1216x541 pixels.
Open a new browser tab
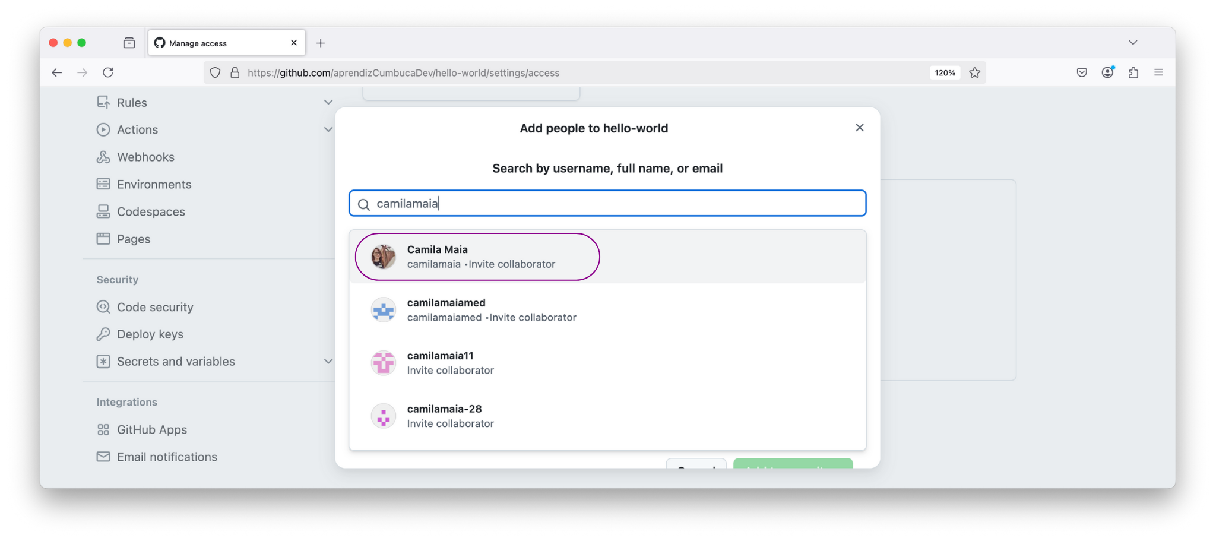[321, 43]
